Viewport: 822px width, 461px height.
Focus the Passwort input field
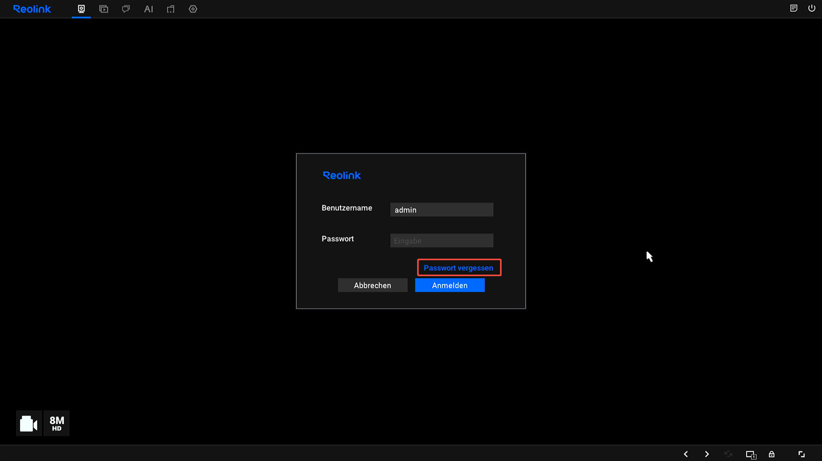pos(442,241)
